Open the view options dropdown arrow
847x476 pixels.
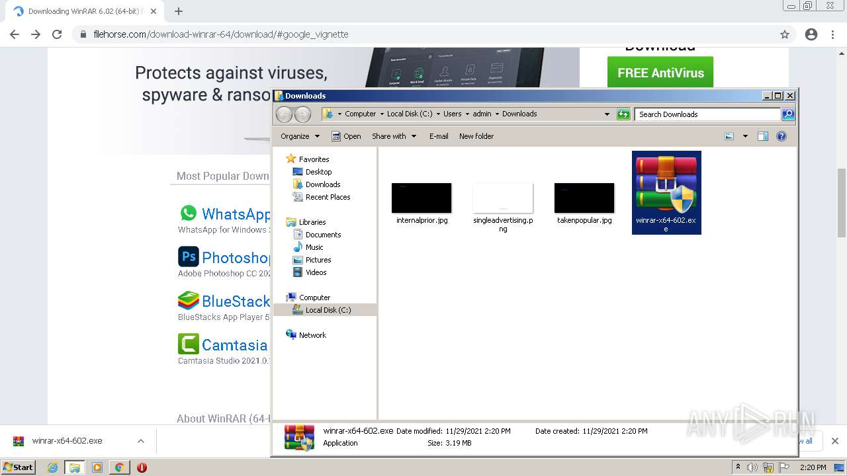click(745, 136)
